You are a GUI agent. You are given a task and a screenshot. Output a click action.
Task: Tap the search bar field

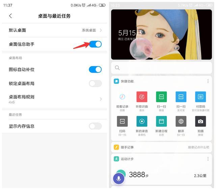point(162,68)
